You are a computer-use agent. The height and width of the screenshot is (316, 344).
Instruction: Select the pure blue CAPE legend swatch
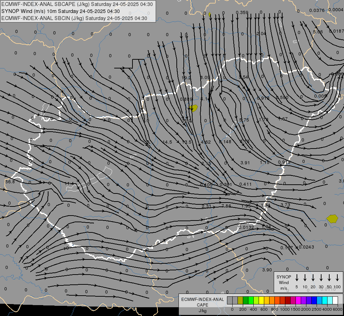pos(314,300)
